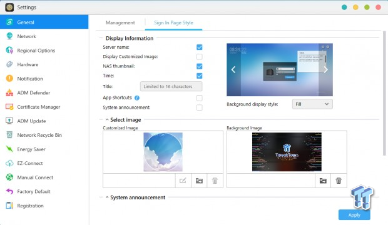
Task: Open Certificate Manager icon in sidebar
Action: click(9, 107)
